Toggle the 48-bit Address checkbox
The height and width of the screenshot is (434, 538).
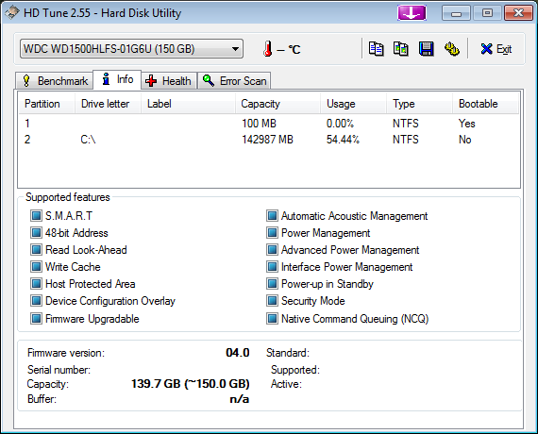(36, 233)
